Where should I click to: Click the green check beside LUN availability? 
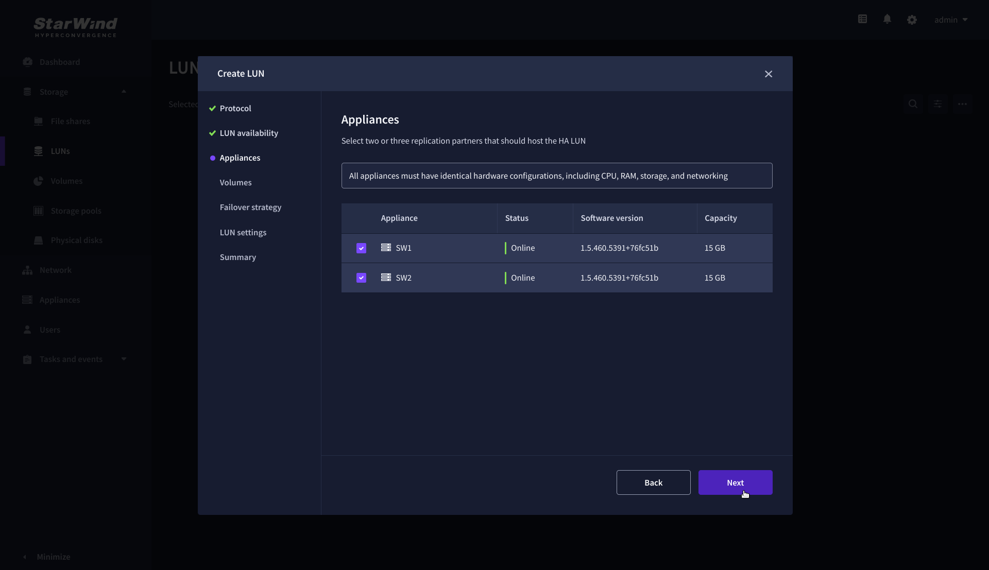pos(212,133)
